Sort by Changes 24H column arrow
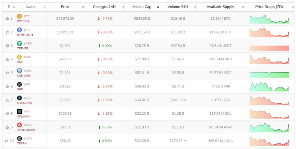This screenshot has width=296, height=149. coord(123,7)
